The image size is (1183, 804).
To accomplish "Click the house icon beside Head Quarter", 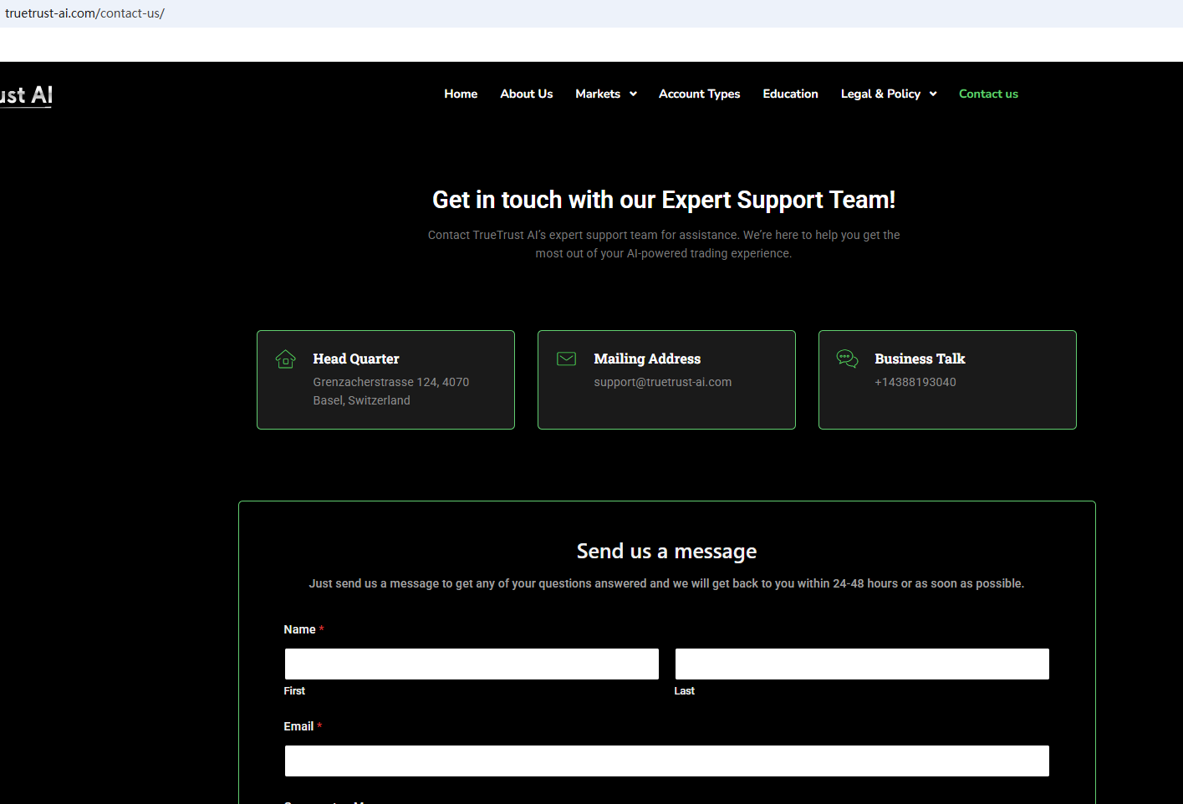I will [x=286, y=359].
